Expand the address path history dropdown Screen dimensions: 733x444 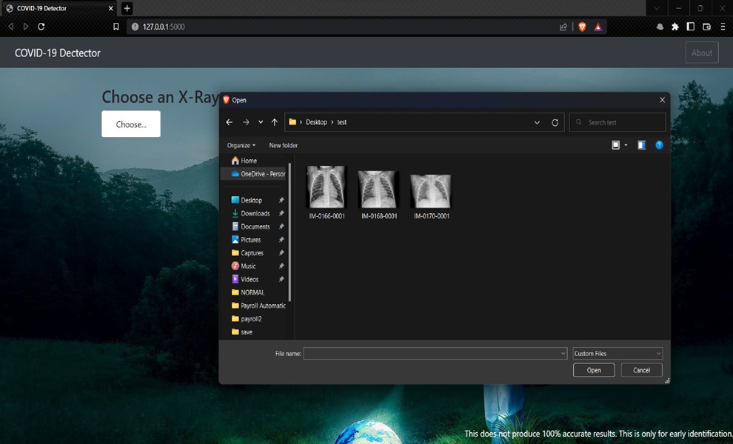537,122
